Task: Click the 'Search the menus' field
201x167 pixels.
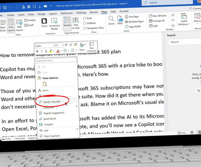Action: pyautogui.click(x=56, y=60)
